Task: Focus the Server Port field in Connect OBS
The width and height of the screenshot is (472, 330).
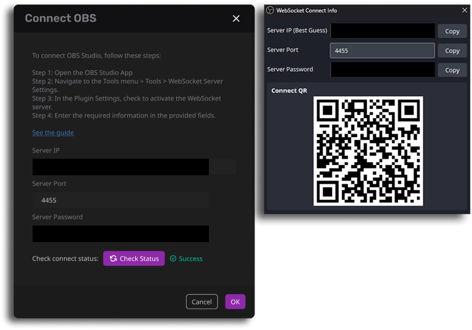Action: pyautogui.click(x=120, y=200)
